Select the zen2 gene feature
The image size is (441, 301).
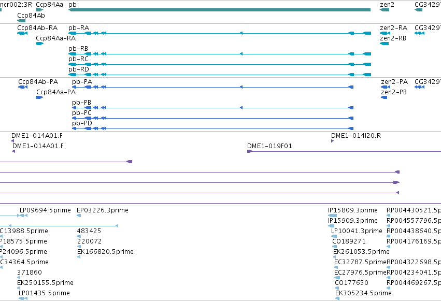(x=385, y=10)
